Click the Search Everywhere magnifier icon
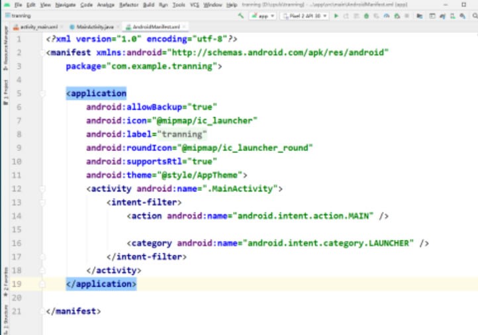 tap(475, 16)
